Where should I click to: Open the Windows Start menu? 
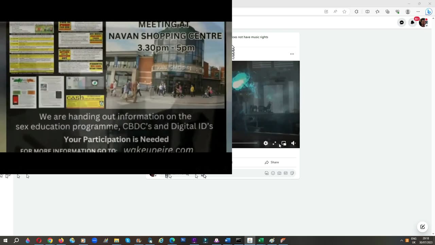pos(5,241)
